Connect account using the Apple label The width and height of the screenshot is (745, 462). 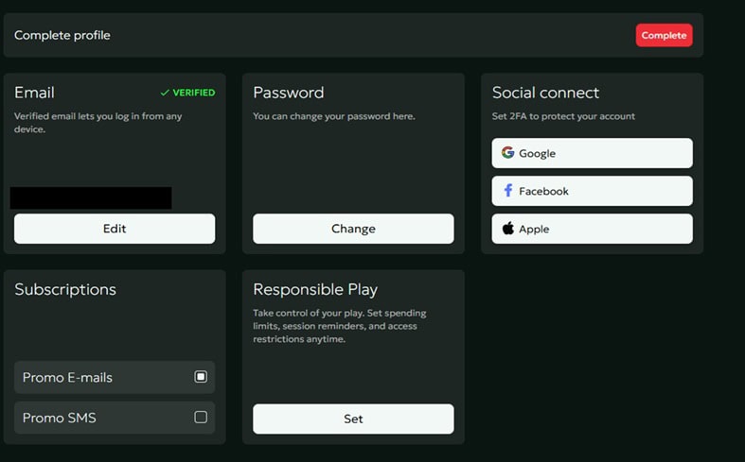(534, 229)
